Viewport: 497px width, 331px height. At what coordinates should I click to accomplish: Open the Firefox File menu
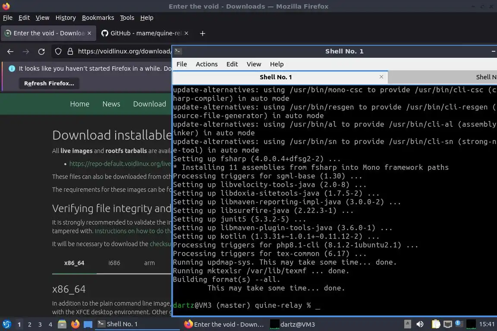(x=8, y=18)
